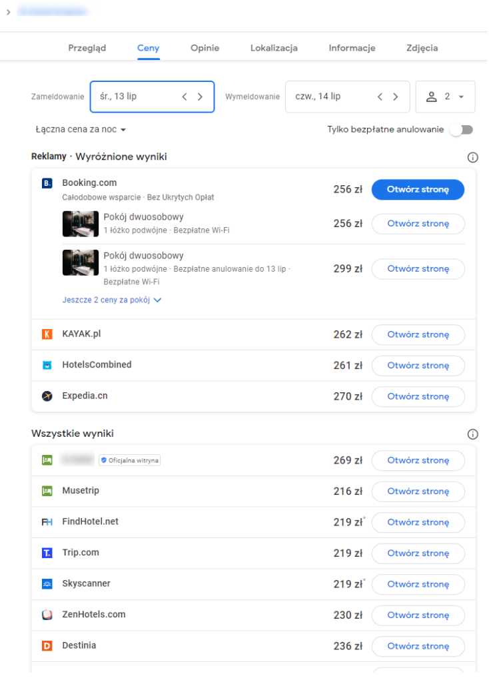Click the guests person icon
This screenshot has height=682, width=489.
pyautogui.click(x=431, y=97)
